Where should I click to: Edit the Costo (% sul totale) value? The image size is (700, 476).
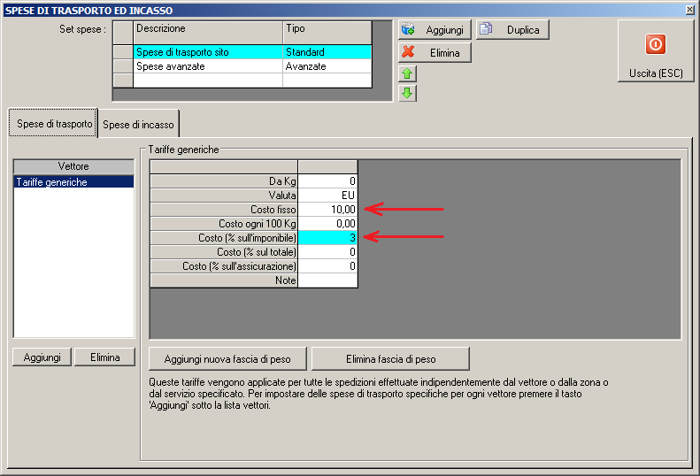(327, 252)
